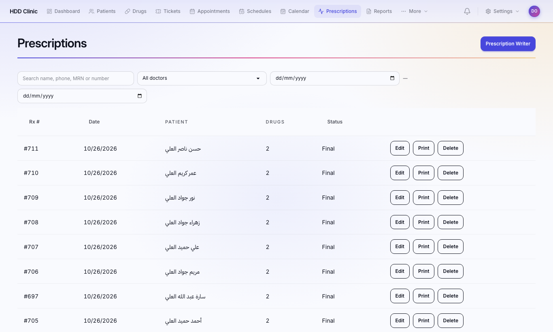Select the Prescriptions tab

pos(338,11)
